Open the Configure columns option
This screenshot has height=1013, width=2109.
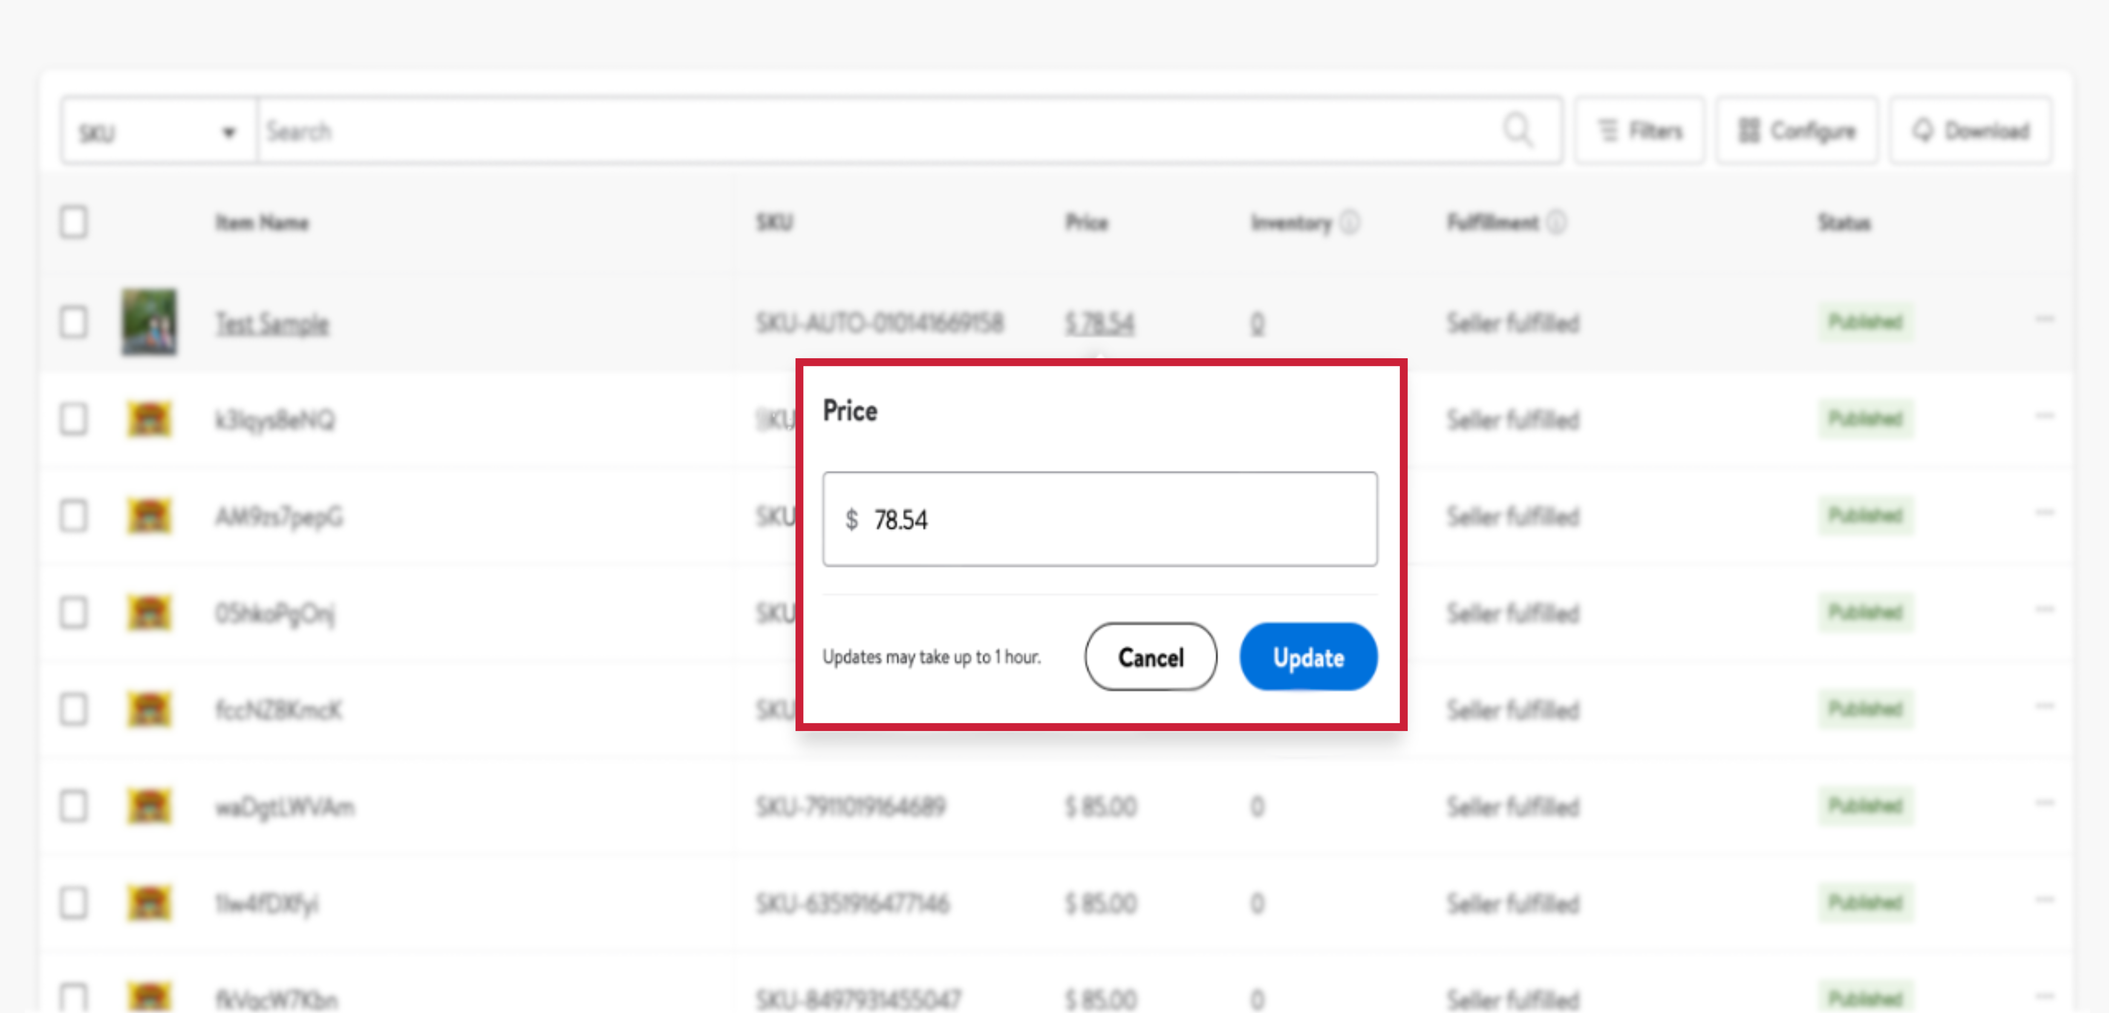click(1796, 131)
